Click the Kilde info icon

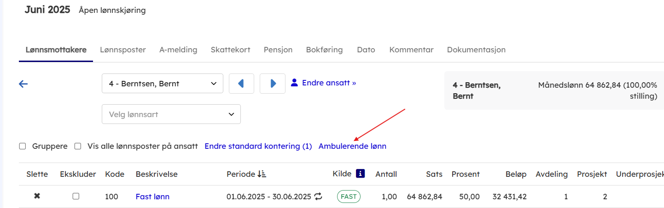[361, 174]
